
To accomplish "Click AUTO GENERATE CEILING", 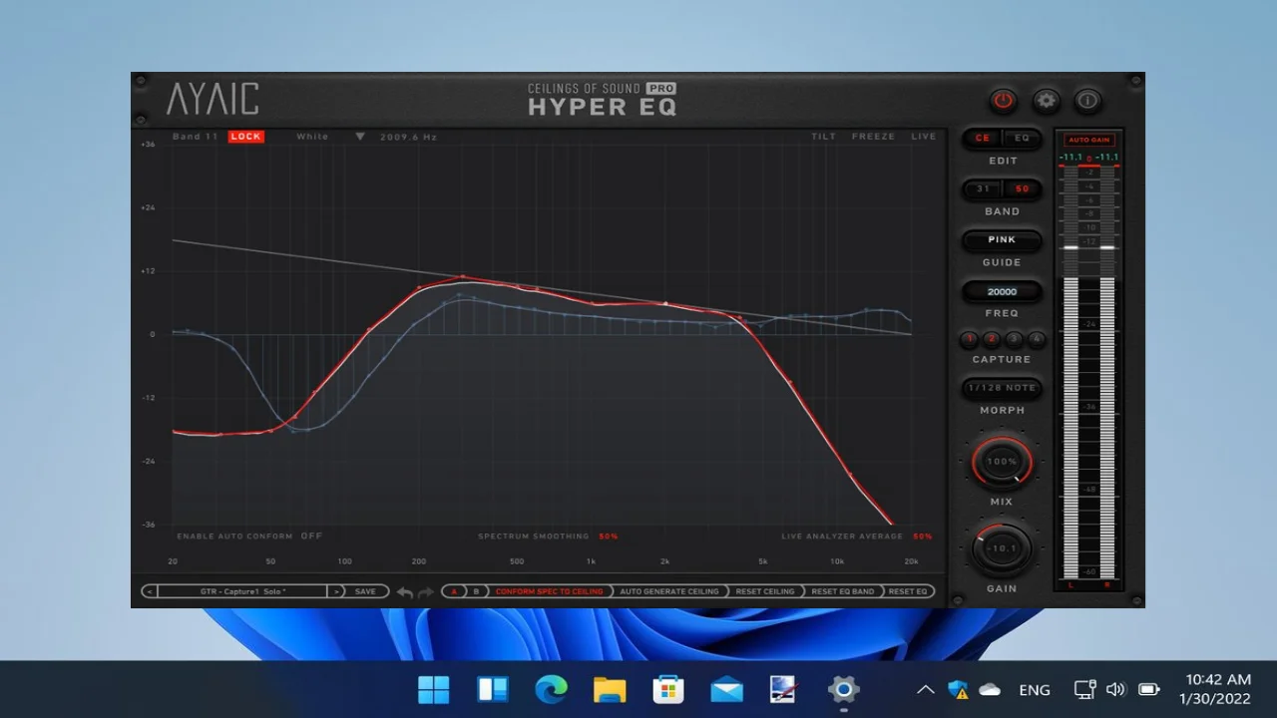I will (669, 591).
